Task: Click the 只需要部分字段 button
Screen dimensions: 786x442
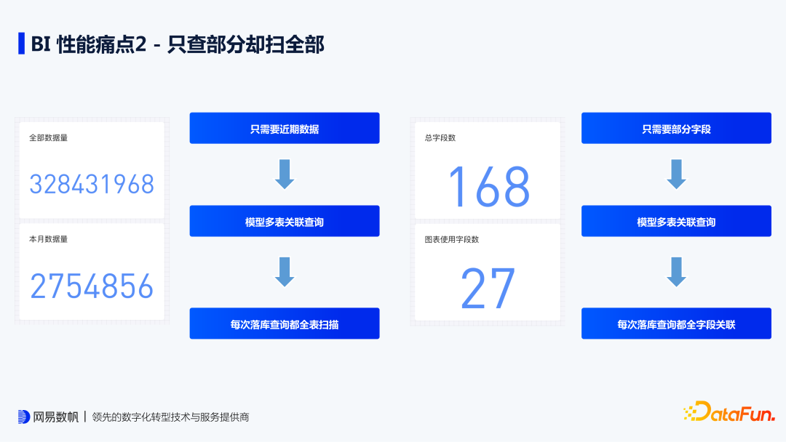Action: tap(676, 128)
